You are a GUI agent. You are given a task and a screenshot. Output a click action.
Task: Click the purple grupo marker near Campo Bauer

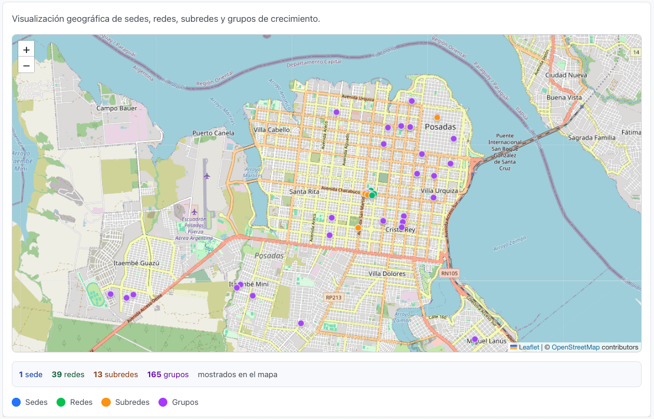pos(110,293)
